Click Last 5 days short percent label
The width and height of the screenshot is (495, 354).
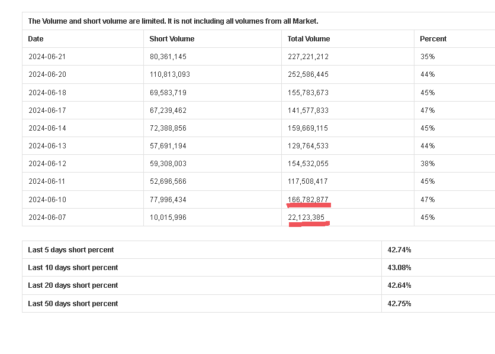click(x=70, y=249)
